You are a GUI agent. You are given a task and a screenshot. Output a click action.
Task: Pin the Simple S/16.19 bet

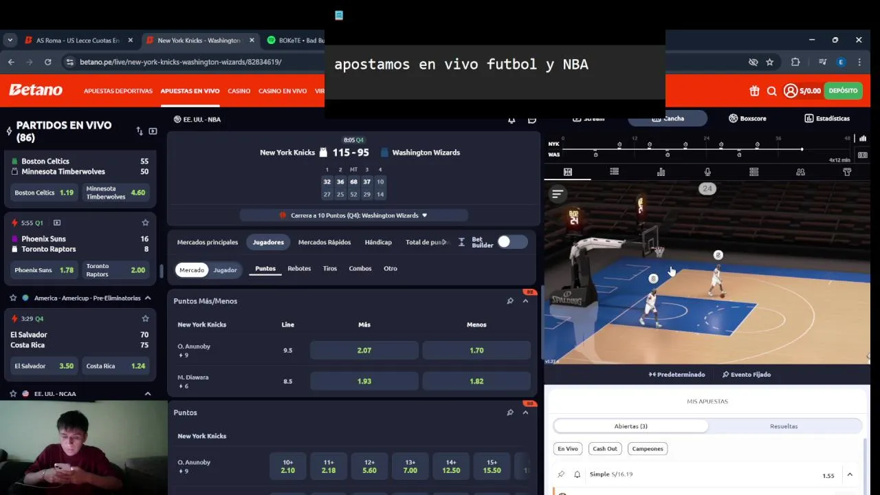click(x=561, y=474)
